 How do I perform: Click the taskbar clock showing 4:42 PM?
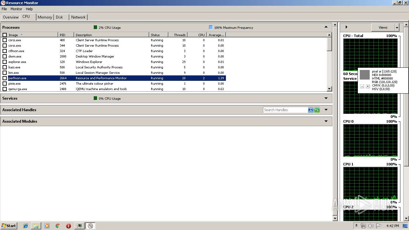point(392,226)
